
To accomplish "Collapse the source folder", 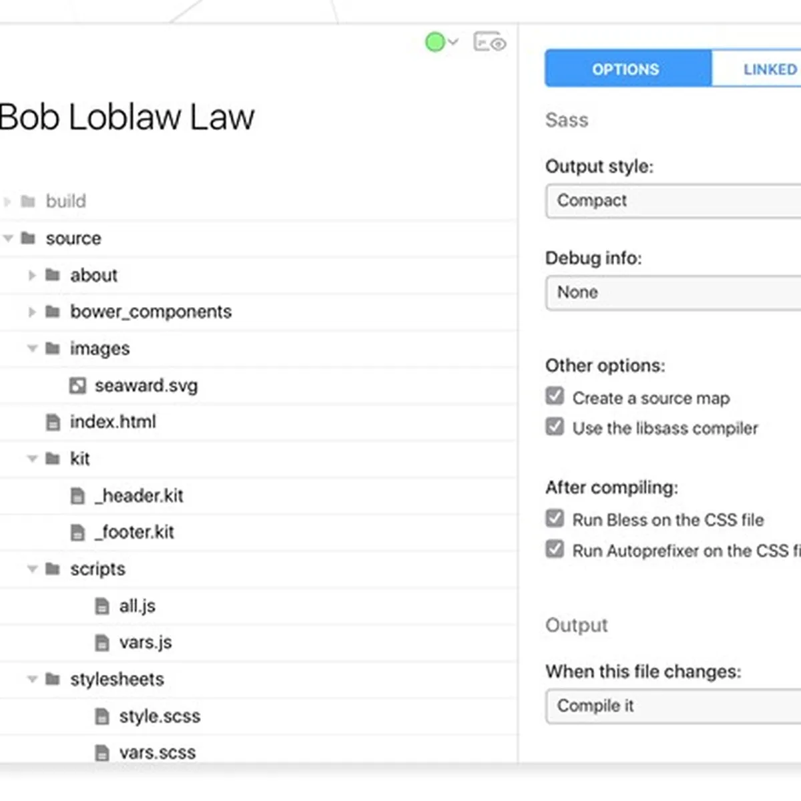I will pyautogui.click(x=8, y=238).
